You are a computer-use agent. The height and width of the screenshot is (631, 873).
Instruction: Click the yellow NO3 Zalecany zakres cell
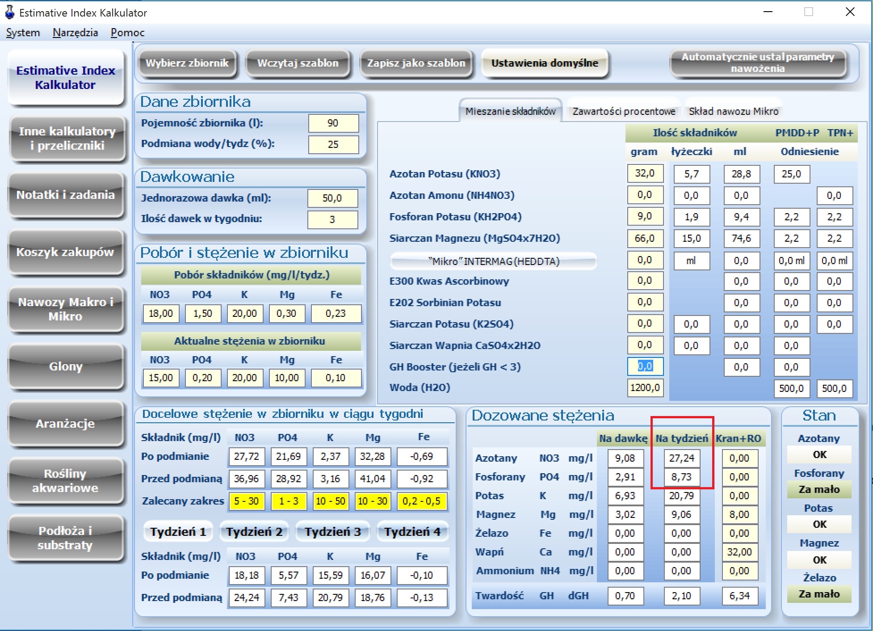[247, 501]
